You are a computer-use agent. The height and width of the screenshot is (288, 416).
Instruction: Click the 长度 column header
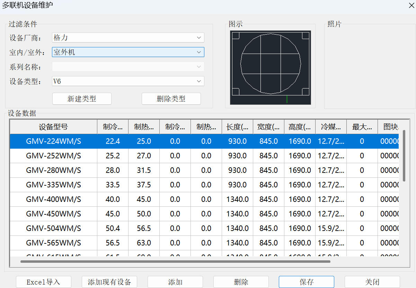click(x=237, y=127)
